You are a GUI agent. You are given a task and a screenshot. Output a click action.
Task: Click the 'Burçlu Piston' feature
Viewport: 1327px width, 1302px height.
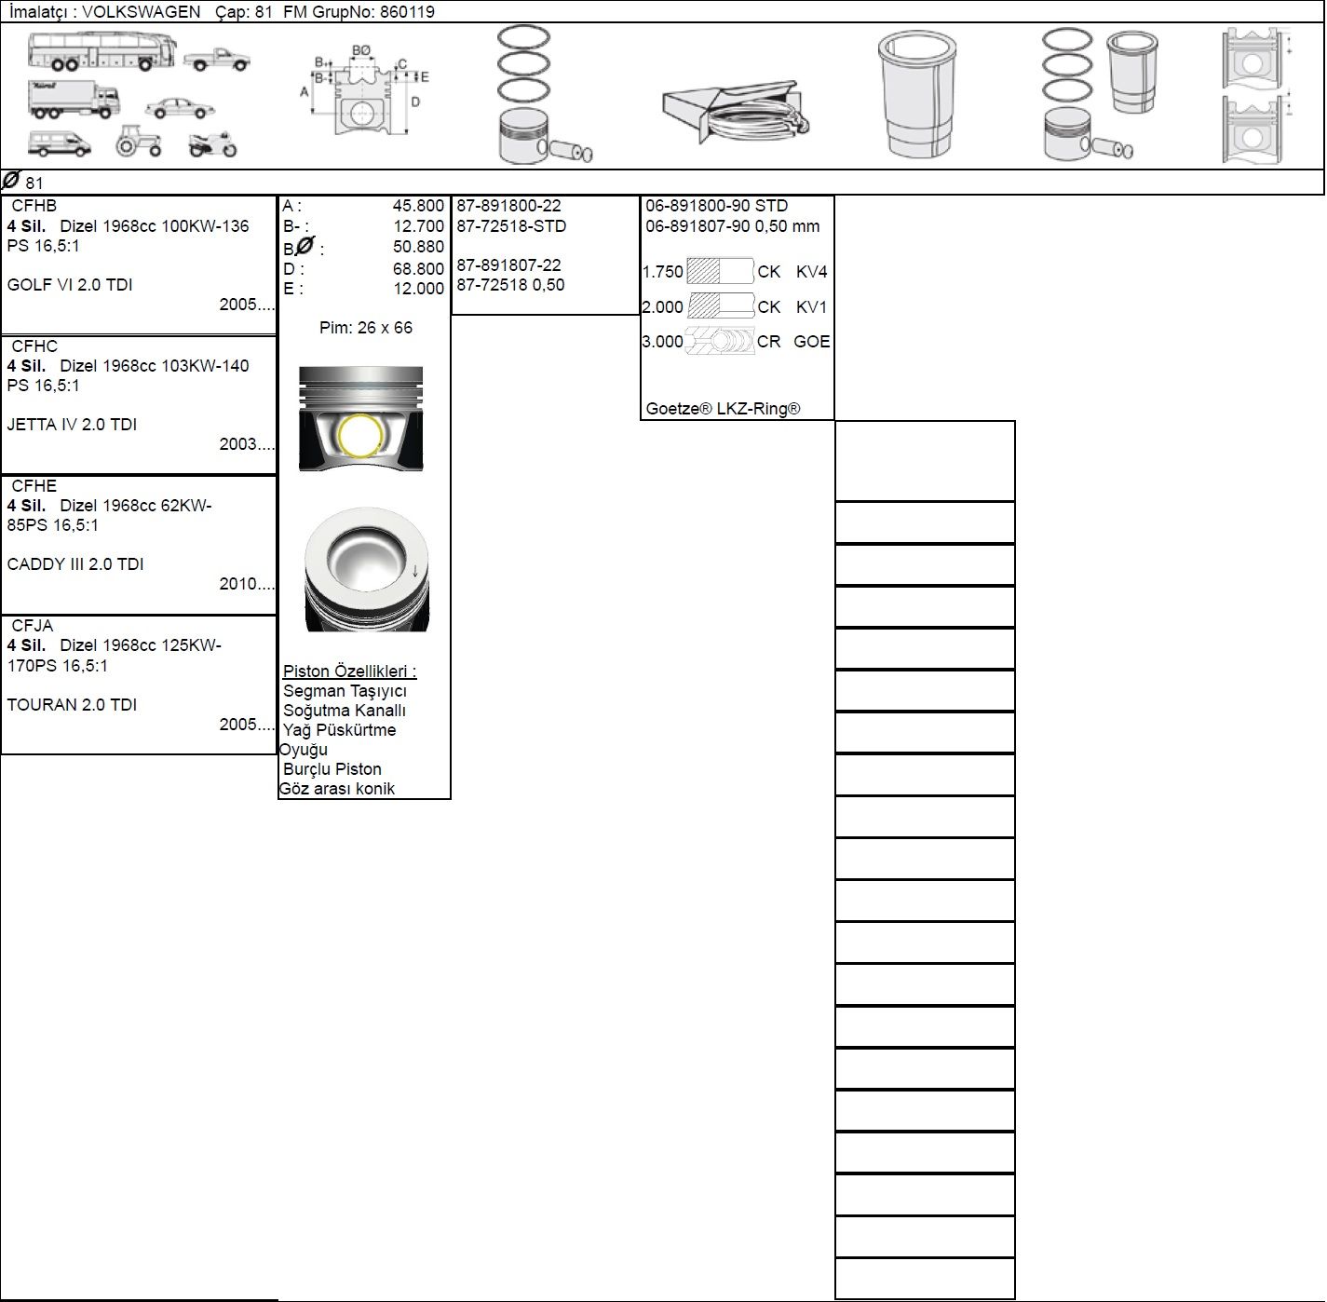click(332, 769)
